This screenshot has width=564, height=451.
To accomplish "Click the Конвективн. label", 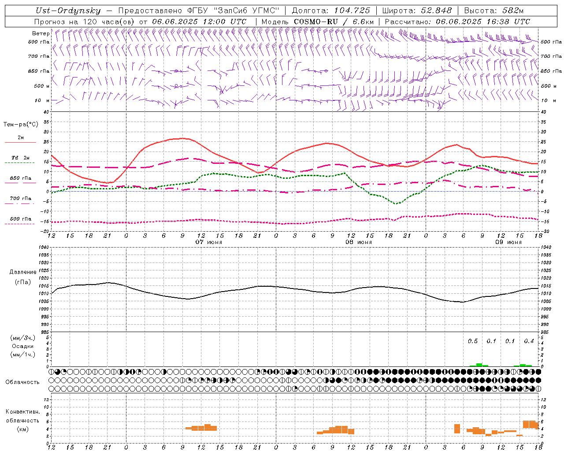I will tap(22, 412).
